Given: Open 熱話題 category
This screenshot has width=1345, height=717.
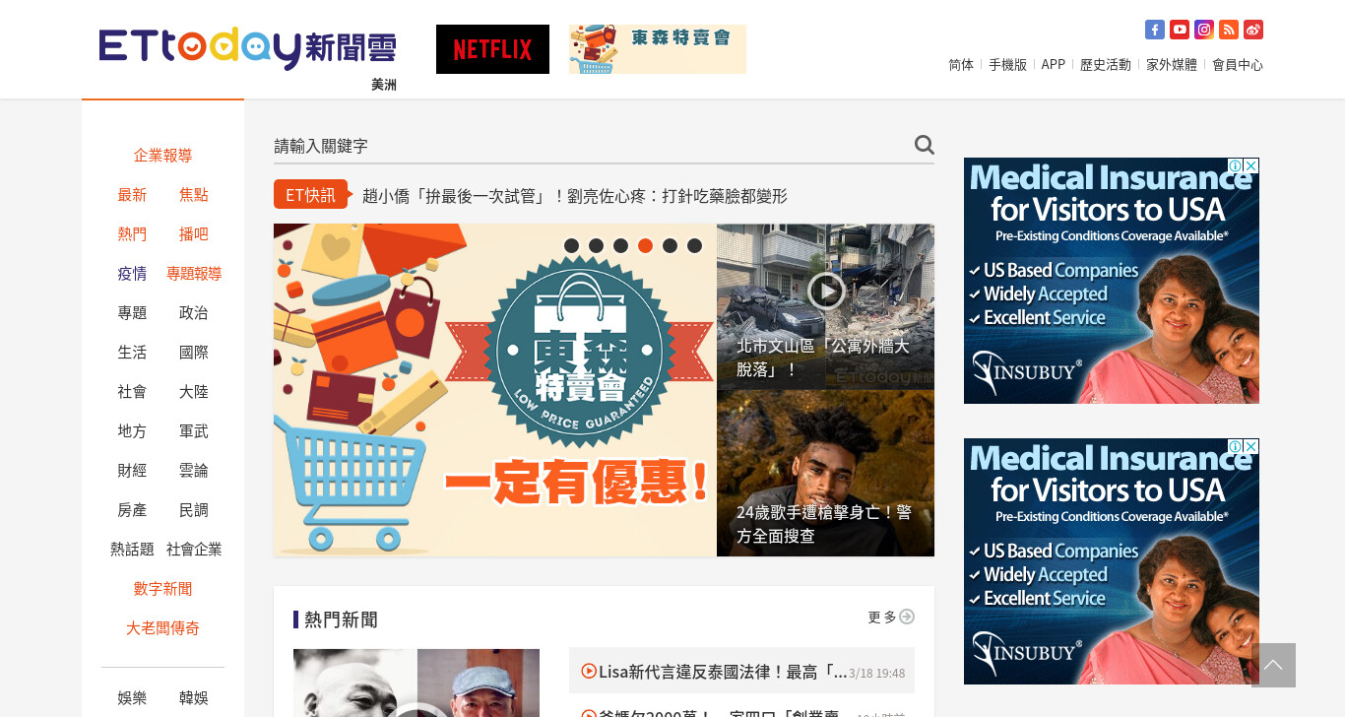Looking at the screenshot, I should coord(132,550).
